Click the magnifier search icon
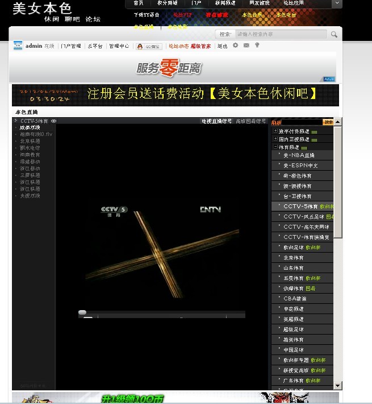Screen dimensions: 372x404 pyautogui.click(x=334, y=34)
